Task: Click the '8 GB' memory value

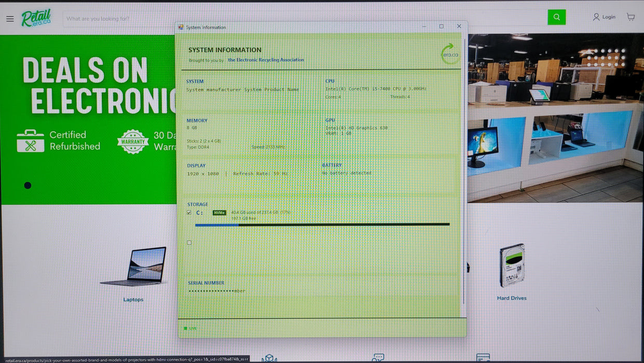Action: pyautogui.click(x=192, y=128)
